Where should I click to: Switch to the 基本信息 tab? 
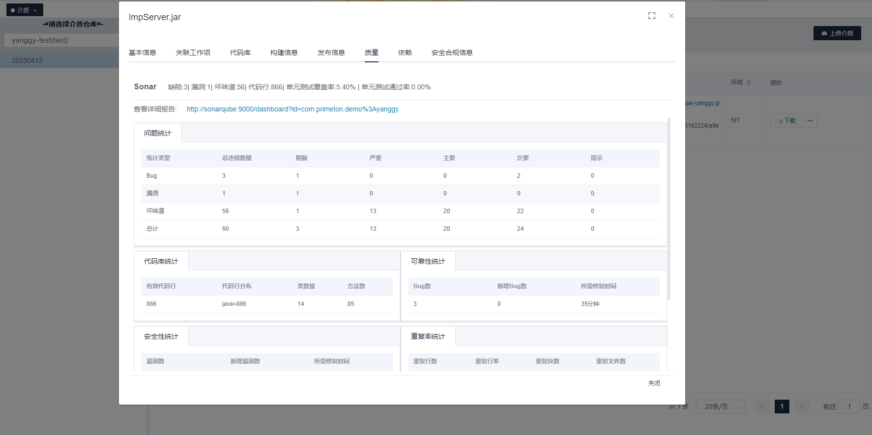pos(143,53)
